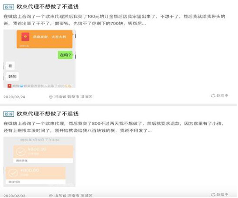Open the WeChat chat screenshot thumbnail

[x=40, y=58]
